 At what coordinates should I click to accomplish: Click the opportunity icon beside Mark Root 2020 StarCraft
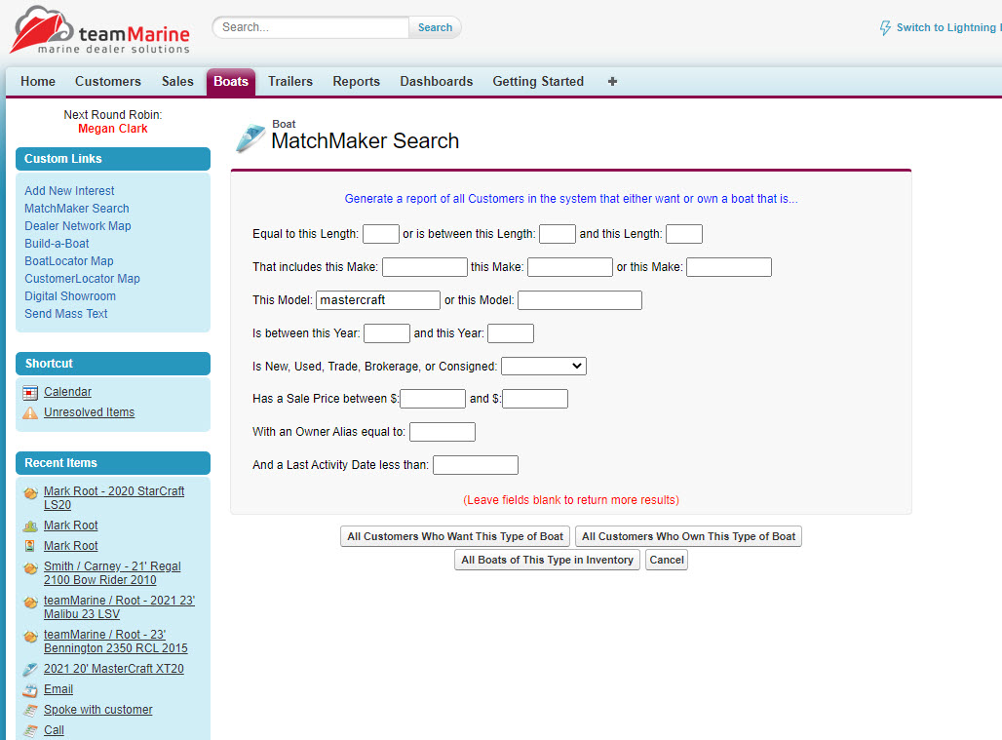[30, 492]
